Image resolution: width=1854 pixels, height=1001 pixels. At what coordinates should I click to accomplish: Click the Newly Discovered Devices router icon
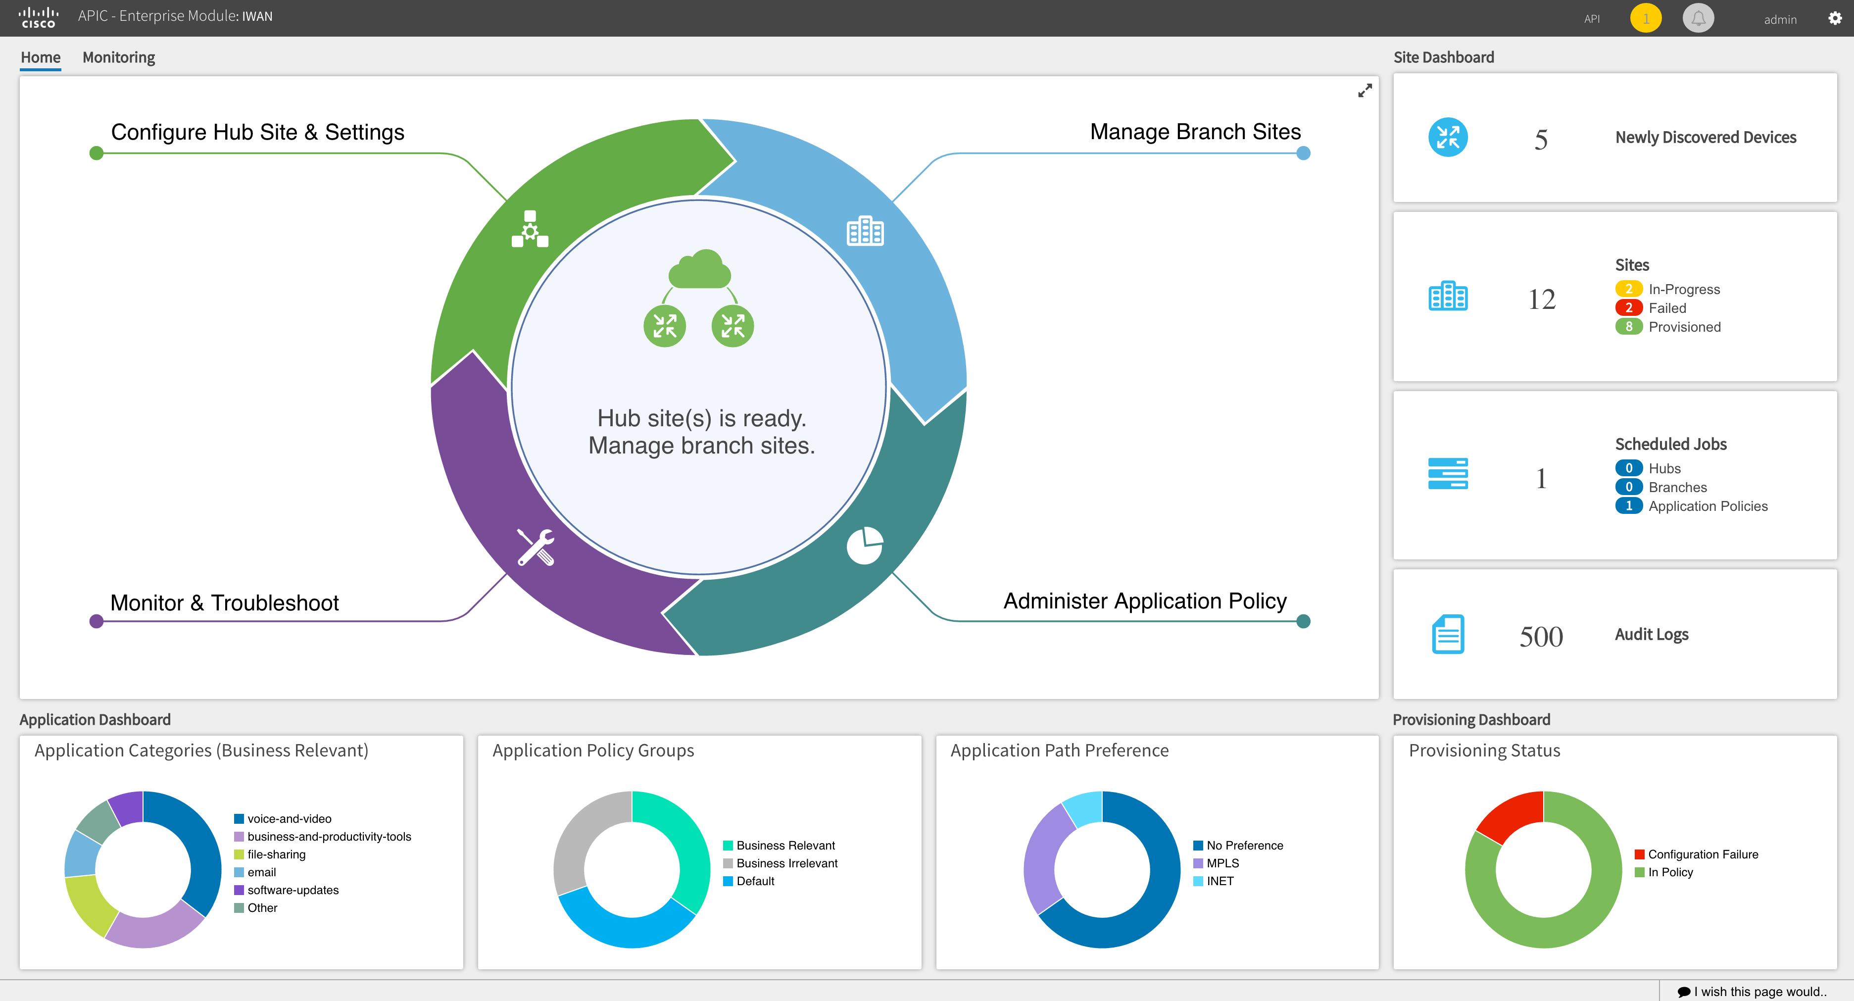click(x=1447, y=138)
